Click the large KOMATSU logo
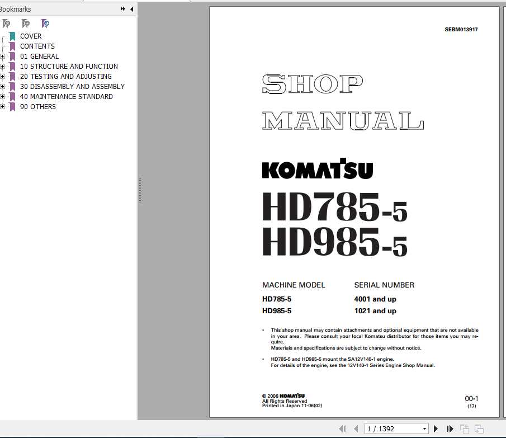This screenshot has width=506, height=438. pos(318,168)
